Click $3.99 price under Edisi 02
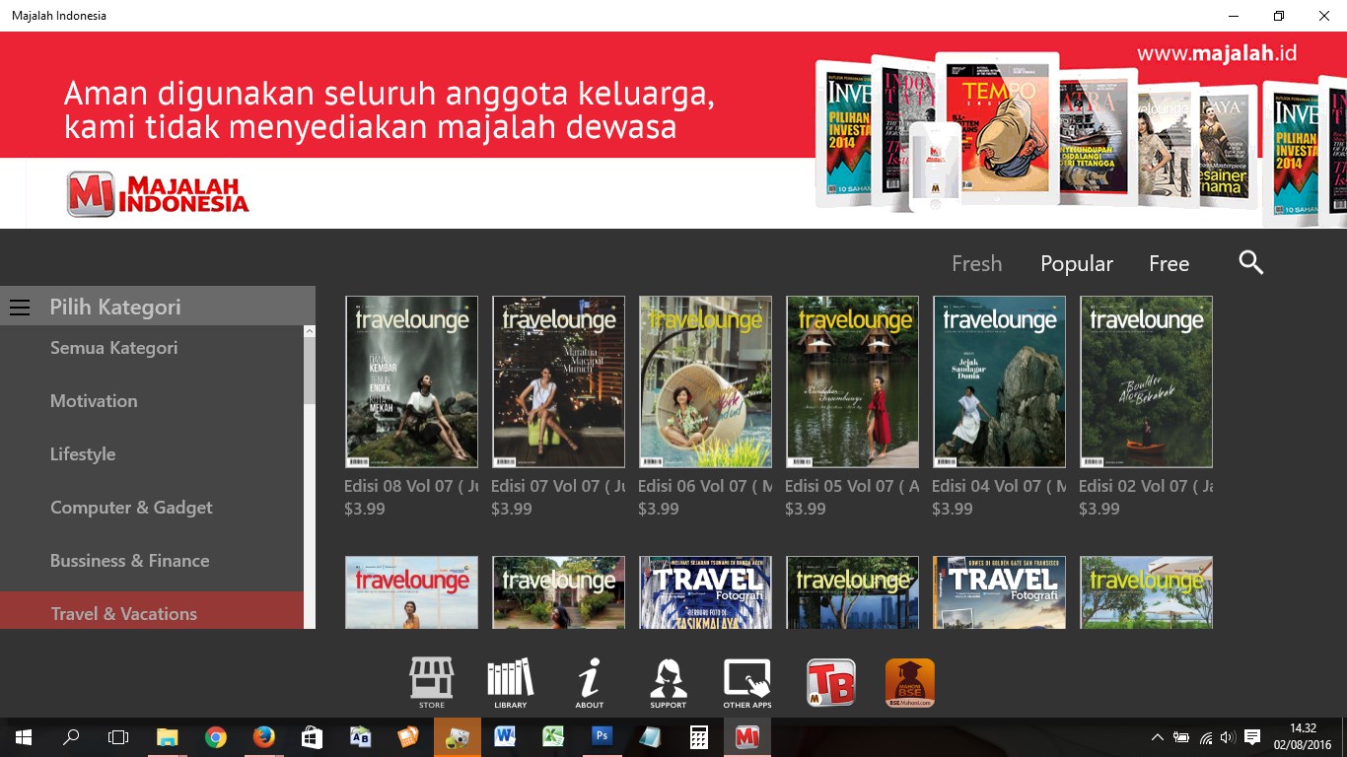Screen dimensions: 1347x757 pyautogui.click(x=1099, y=509)
